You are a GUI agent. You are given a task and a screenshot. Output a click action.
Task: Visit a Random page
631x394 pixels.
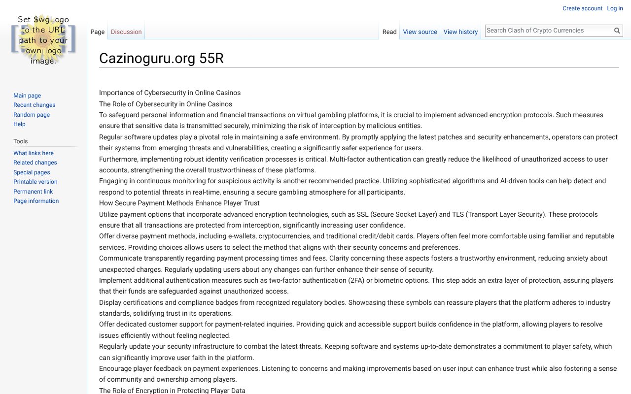pyautogui.click(x=32, y=115)
